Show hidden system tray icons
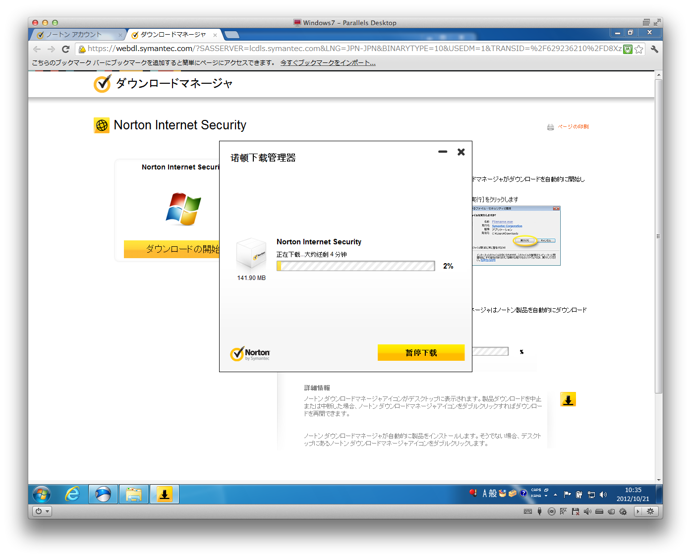Image resolution: width=691 pixels, height=558 pixels. [556, 495]
